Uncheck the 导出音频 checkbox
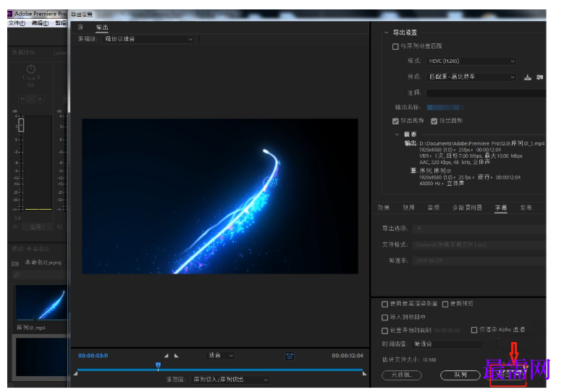 point(434,121)
